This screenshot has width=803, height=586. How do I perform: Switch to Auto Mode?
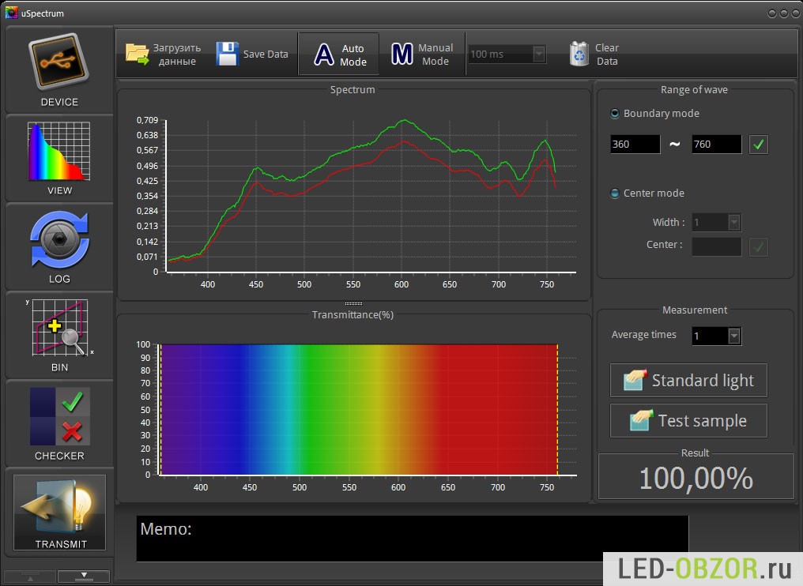pyautogui.click(x=338, y=54)
